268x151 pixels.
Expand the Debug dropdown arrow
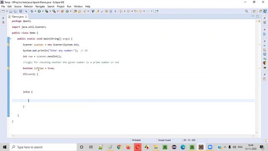point(35,11)
